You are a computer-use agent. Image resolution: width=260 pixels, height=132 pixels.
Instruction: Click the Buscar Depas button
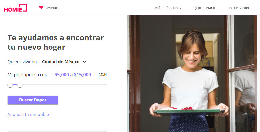coord(33,100)
